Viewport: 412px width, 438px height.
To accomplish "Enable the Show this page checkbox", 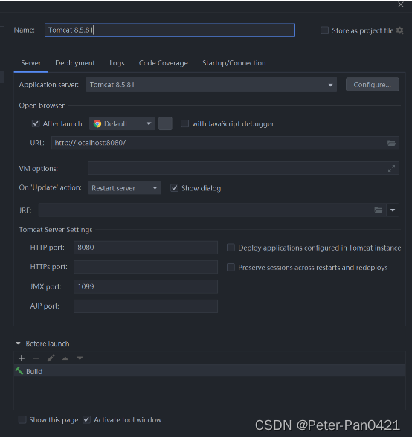I will coord(22,419).
